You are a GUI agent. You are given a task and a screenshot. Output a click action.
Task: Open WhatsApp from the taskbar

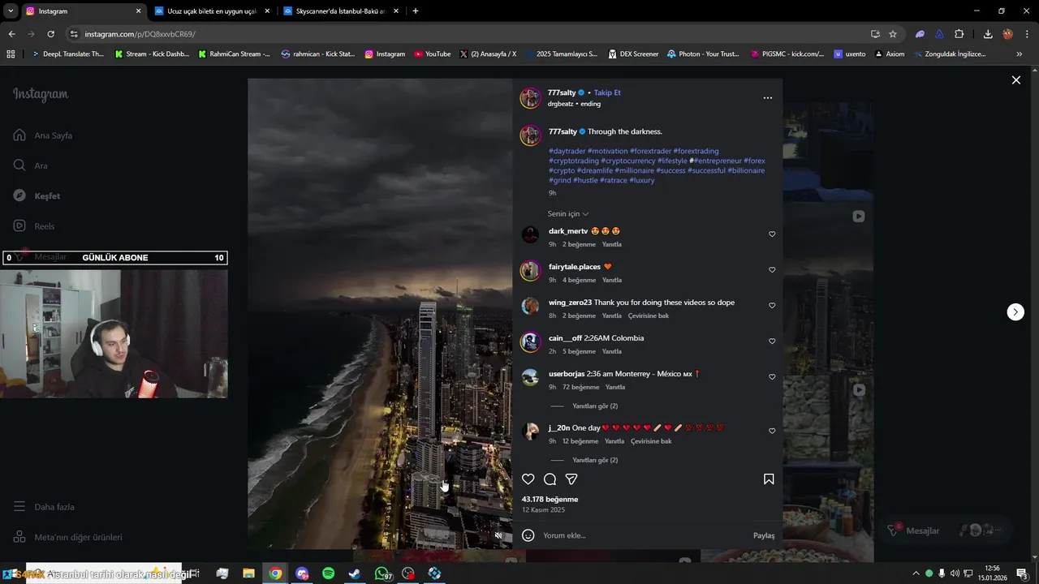382,573
